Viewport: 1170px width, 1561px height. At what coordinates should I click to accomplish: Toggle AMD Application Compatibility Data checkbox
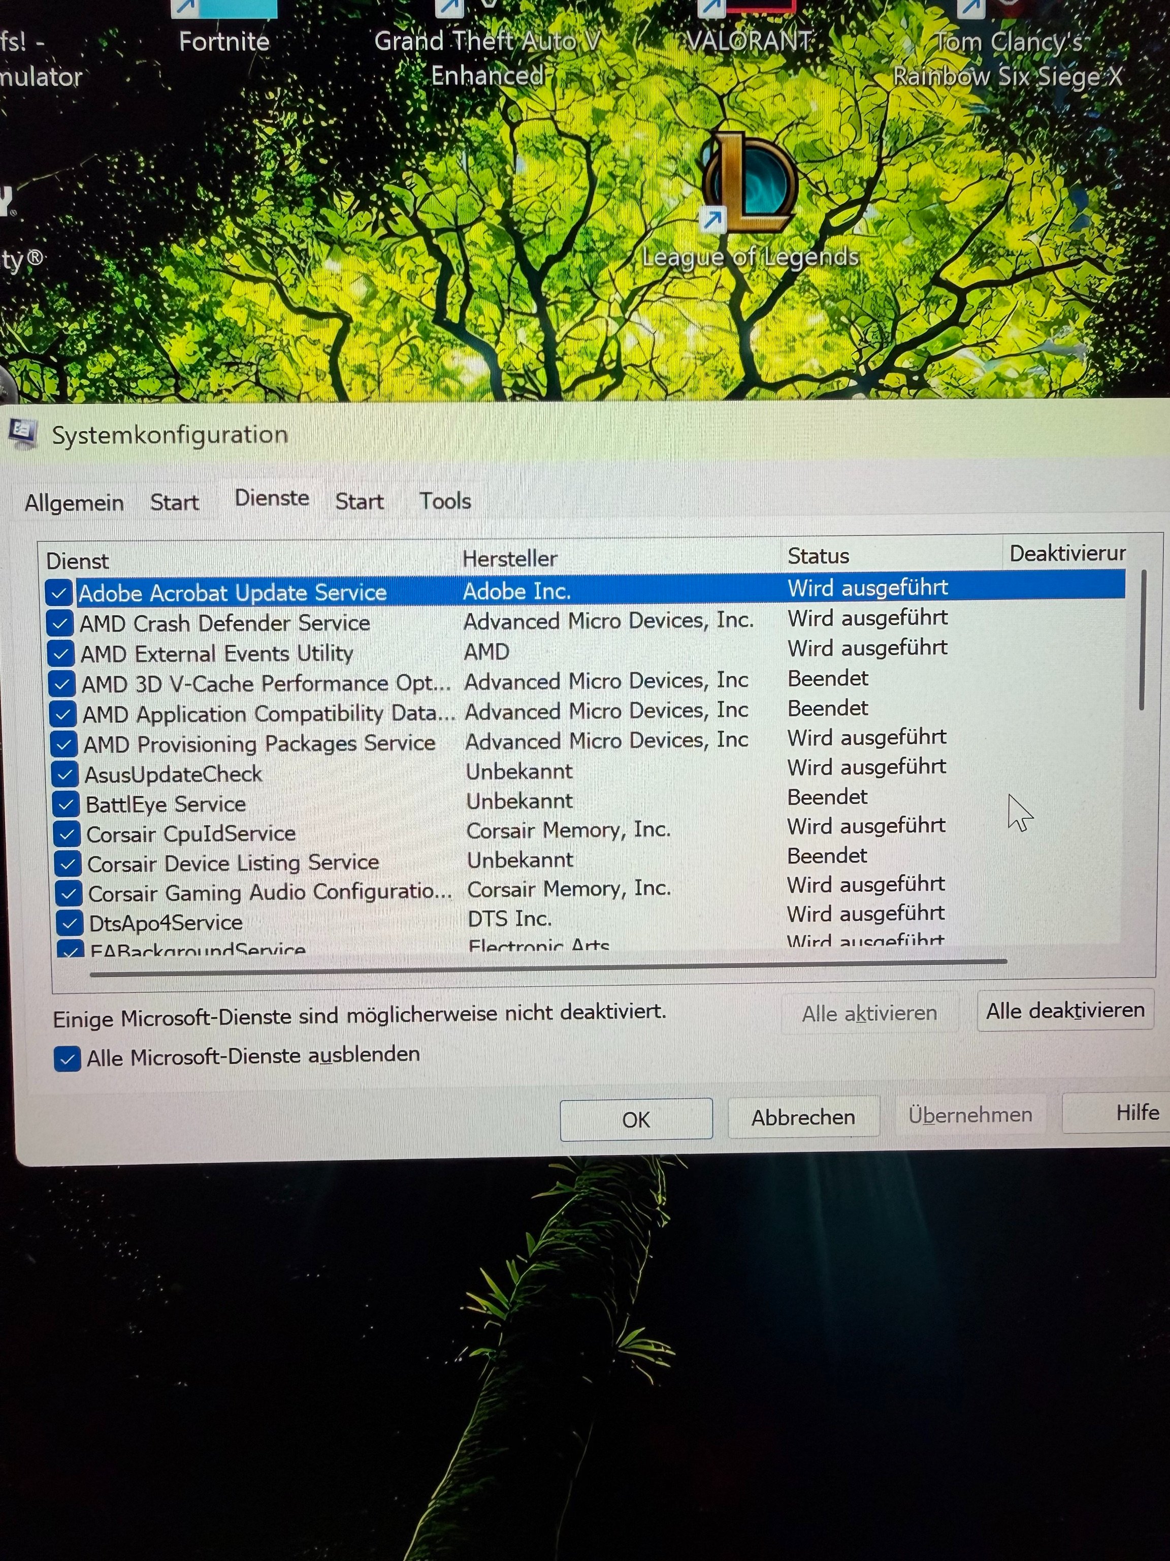(x=63, y=714)
